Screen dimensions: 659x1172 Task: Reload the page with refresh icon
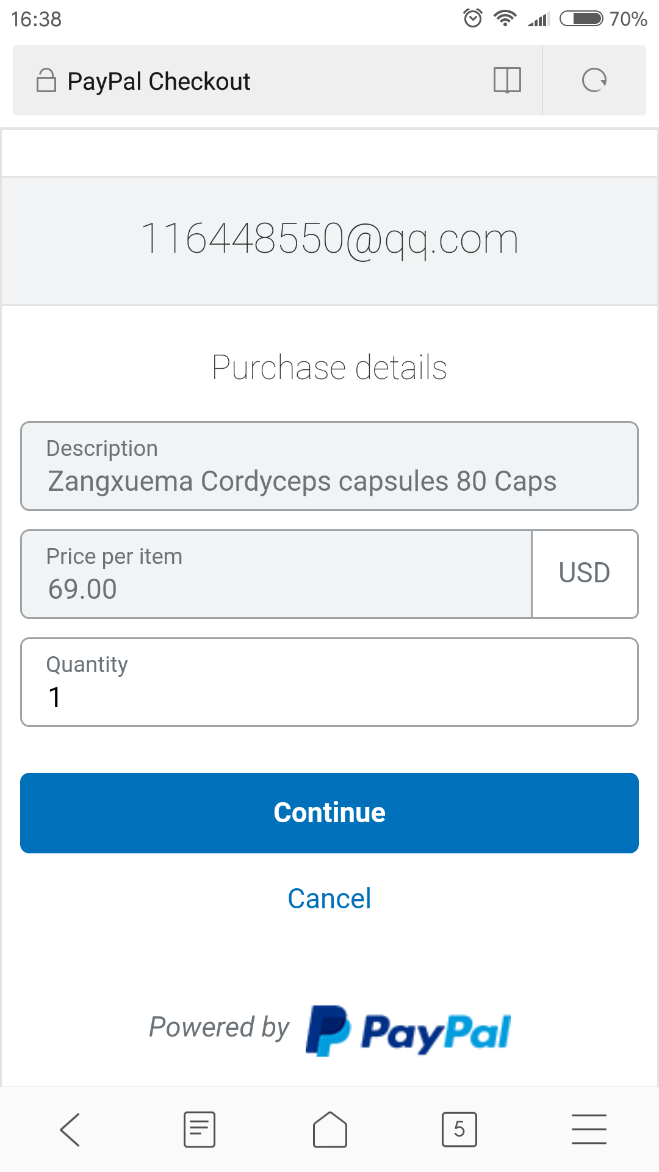(x=594, y=80)
